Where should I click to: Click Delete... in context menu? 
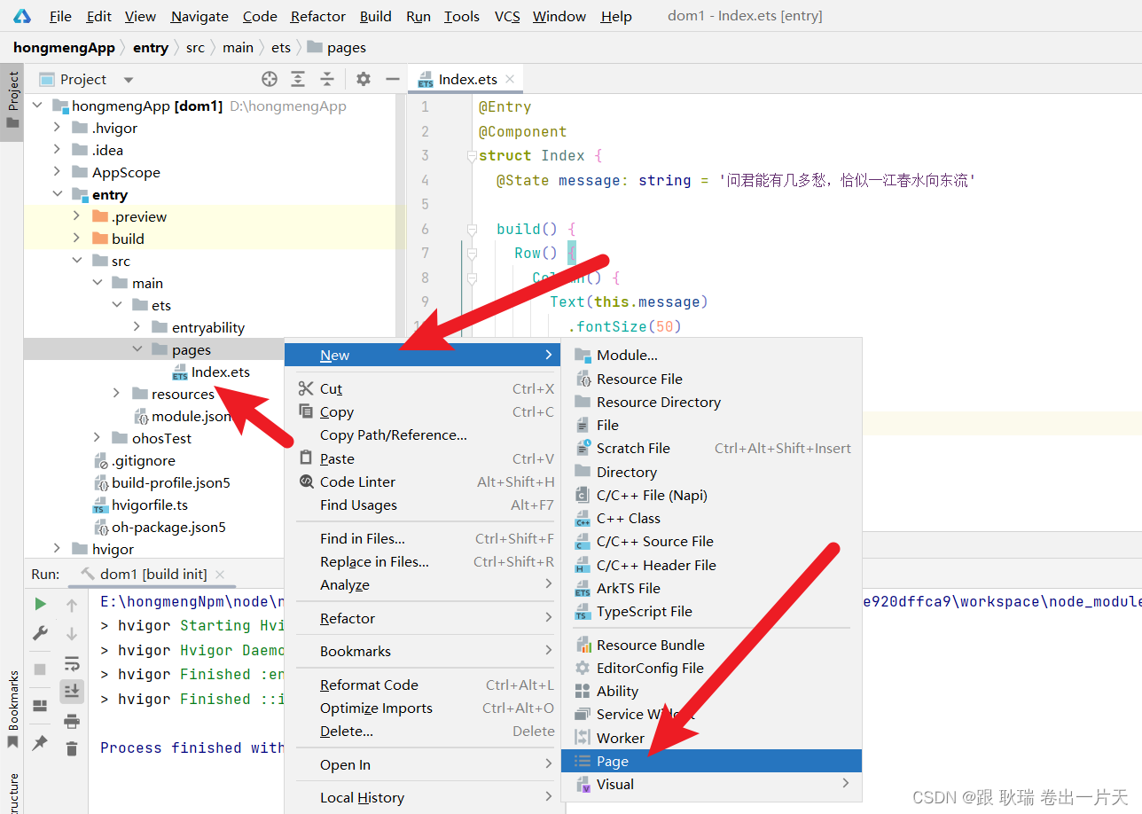[x=423, y=731]
